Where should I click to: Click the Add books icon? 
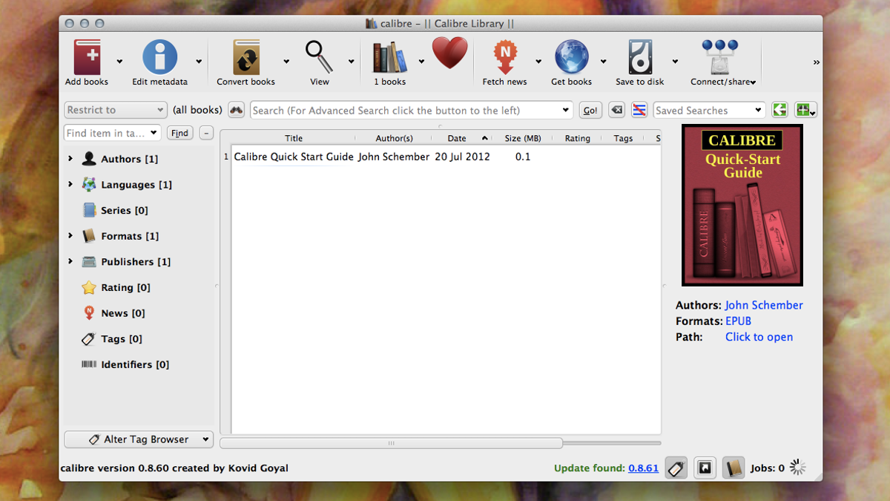click(x=87, y=58)
